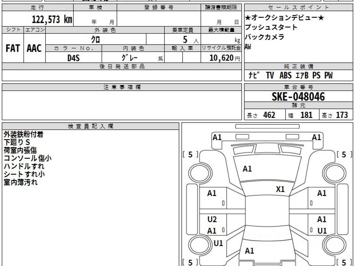Click the 輸入車 header

point(183,48)
